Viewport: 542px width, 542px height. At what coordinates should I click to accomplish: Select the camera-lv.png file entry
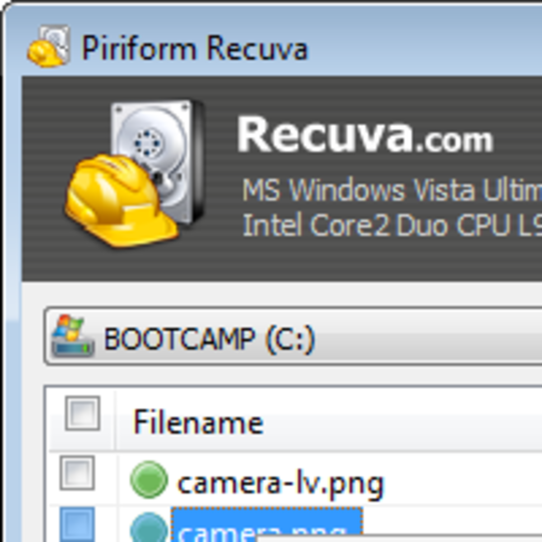(280, 480)
